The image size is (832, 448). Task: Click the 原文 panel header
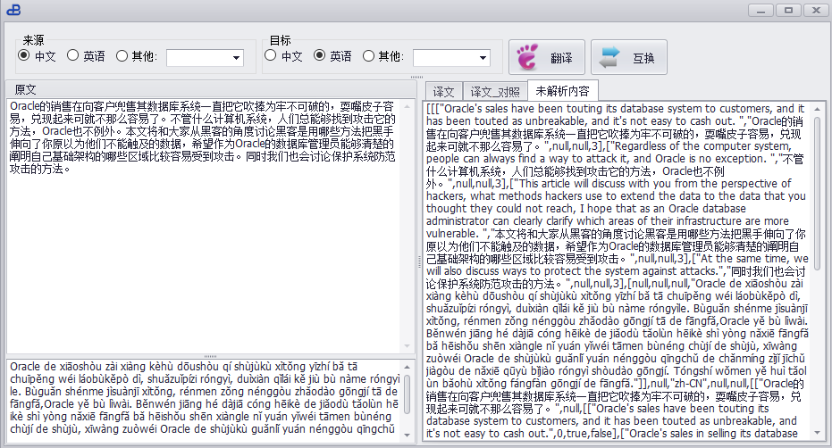[x=210, y=89]
